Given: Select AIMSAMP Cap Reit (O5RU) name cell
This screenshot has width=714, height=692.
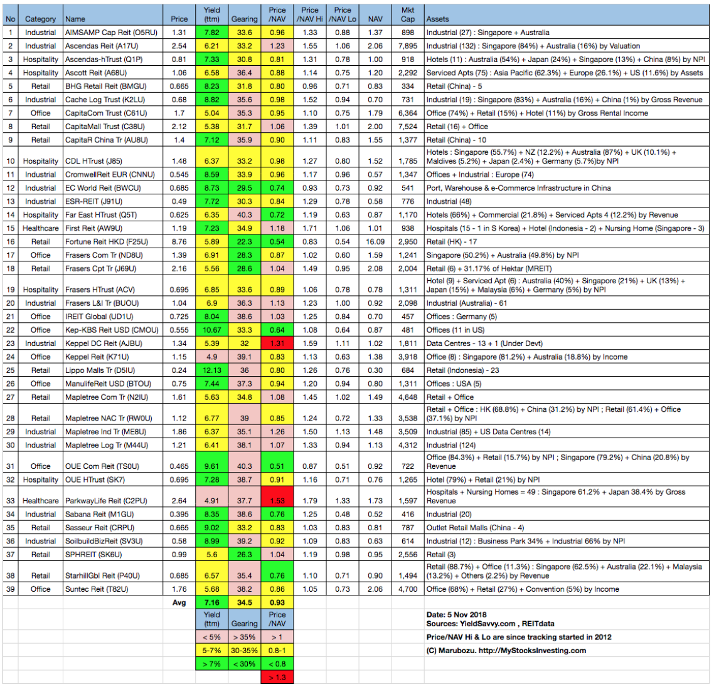Looking at the screenshot, I should pos(113,33).
